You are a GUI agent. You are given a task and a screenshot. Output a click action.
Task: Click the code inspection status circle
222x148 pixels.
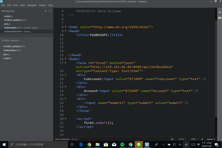(x=202, y=139)
